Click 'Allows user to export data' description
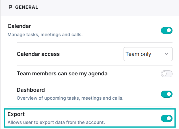The width and height of the screenshot is (179, 129). [56, 123]
